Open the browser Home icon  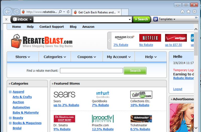[182, 12]
